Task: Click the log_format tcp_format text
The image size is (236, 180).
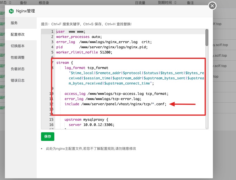Action: (86, 68)
